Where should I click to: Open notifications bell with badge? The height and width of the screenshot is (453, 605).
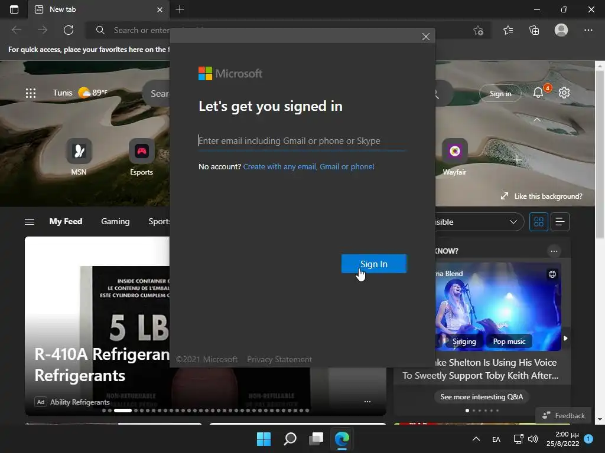538,93
